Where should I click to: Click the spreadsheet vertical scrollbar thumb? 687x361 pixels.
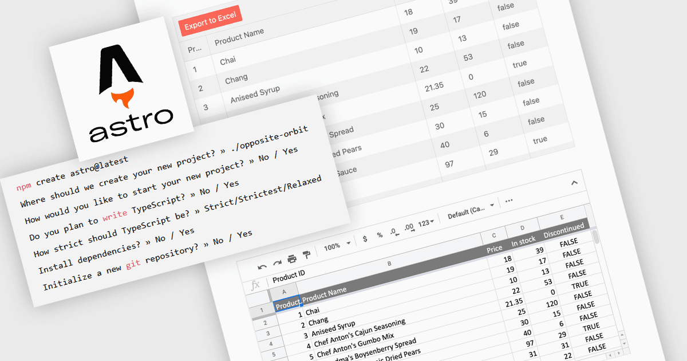tap(596, 236)
